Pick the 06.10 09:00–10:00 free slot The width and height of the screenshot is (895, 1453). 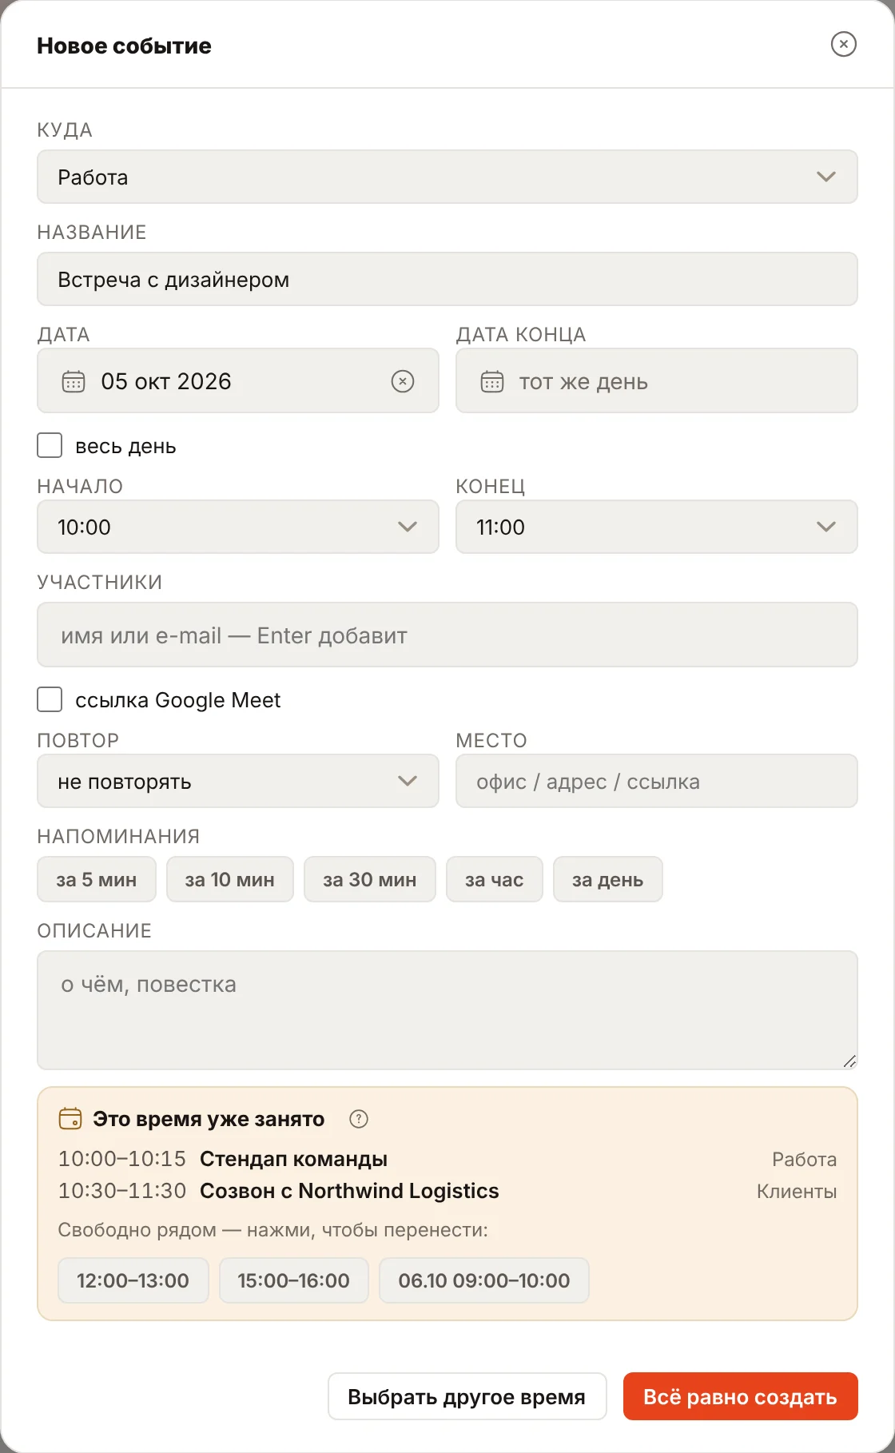pos(484,1280)
